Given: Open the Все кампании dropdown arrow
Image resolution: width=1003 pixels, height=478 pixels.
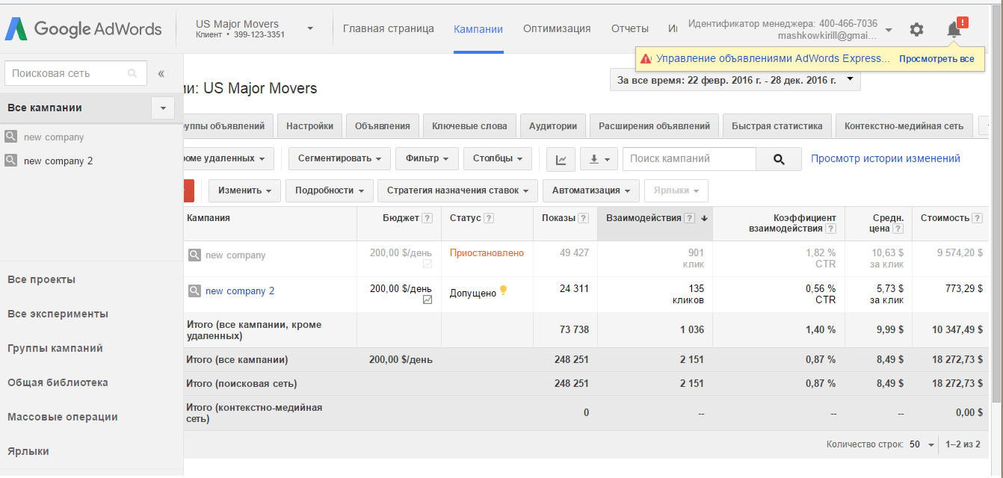Looking at the screenshot, I should pos(163,108).
